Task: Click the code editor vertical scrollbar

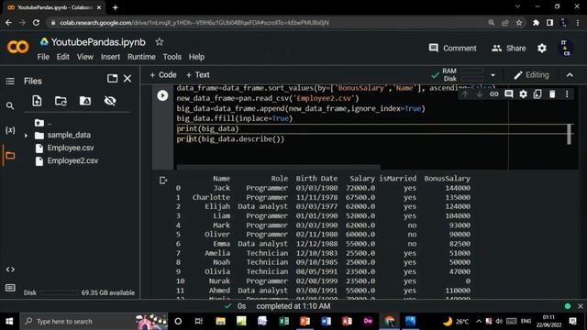Action: pyautogui.click(x=569, y=134)
